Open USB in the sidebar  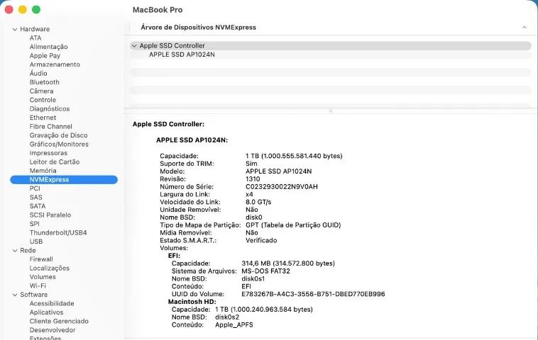(36, 242)
